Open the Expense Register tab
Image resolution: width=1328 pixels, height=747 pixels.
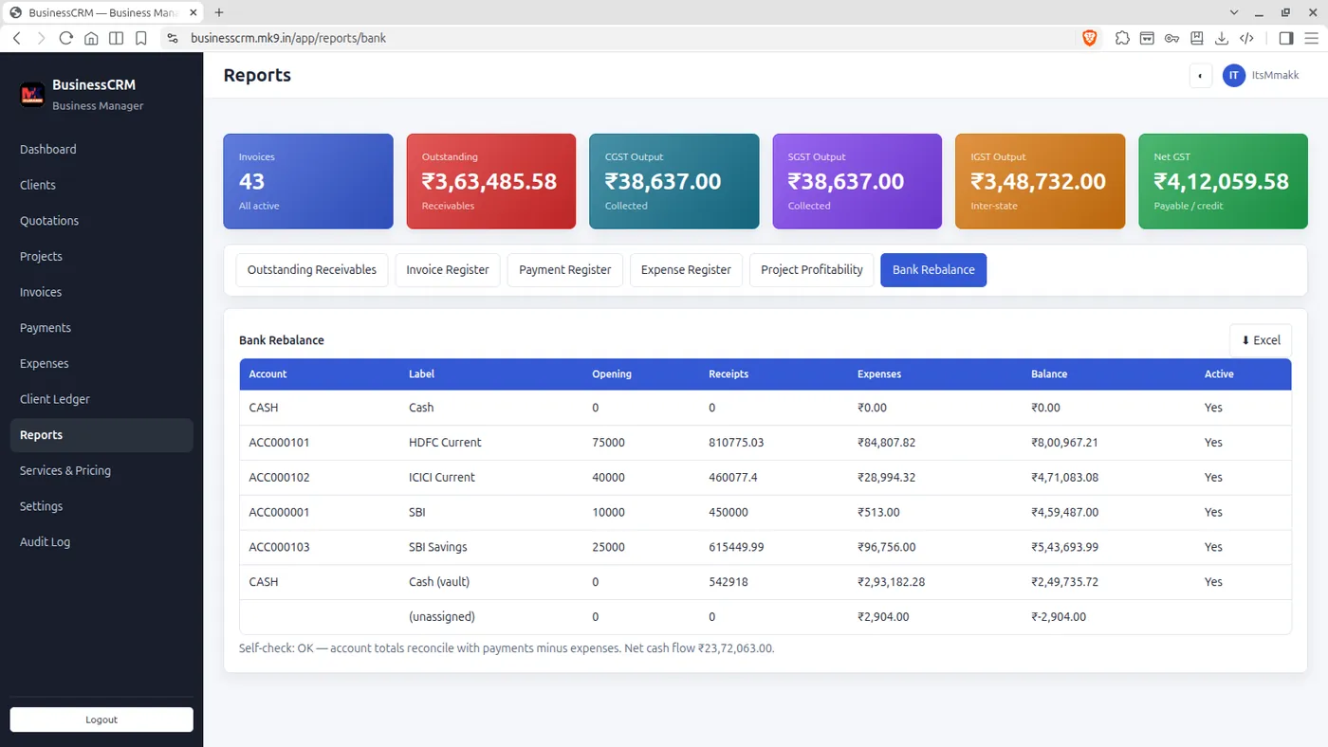click(x=686, y=270)
